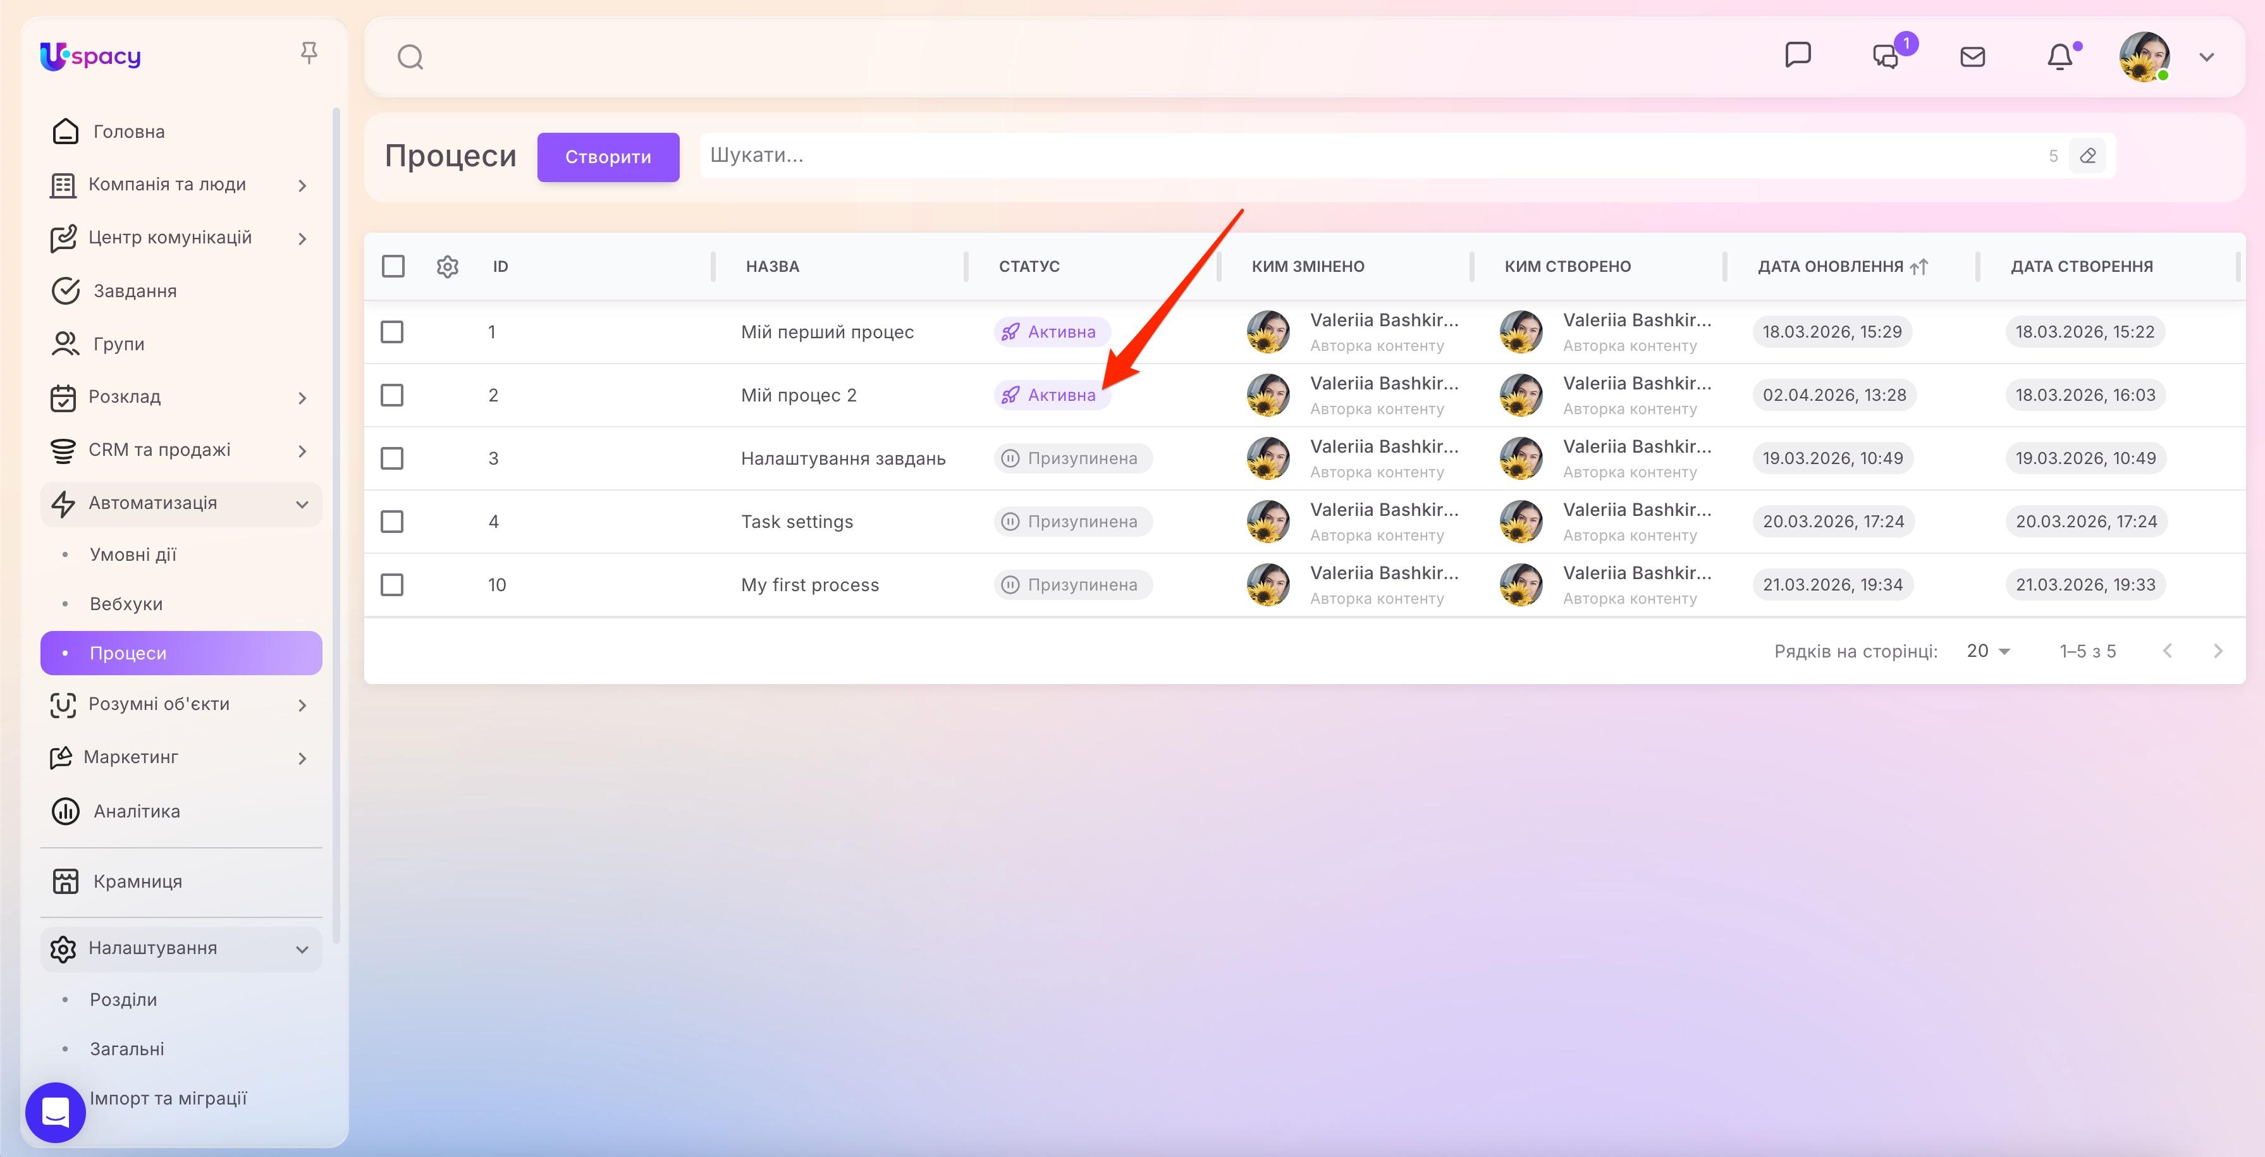The width and height of the screenshot is (2265, 1157).
Task: Select Аналітика in the sidebar
Action: (137, 811)
